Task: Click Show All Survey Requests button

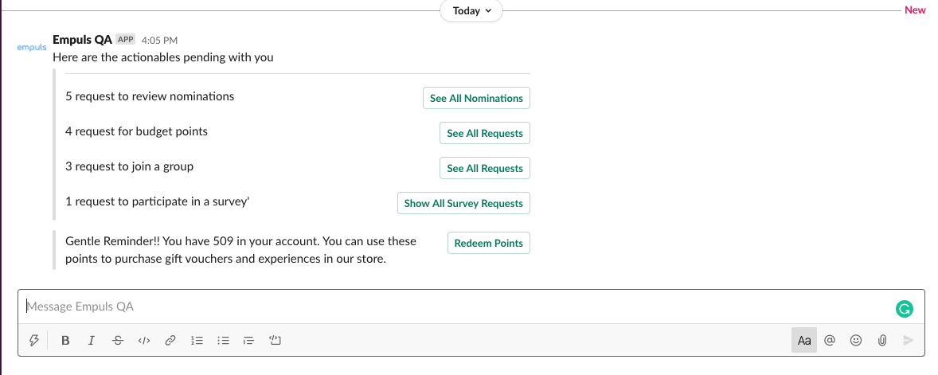Action: 463,203
